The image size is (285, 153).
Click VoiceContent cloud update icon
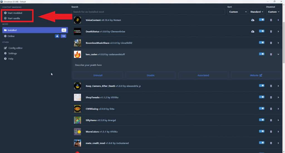pos(253,20)
